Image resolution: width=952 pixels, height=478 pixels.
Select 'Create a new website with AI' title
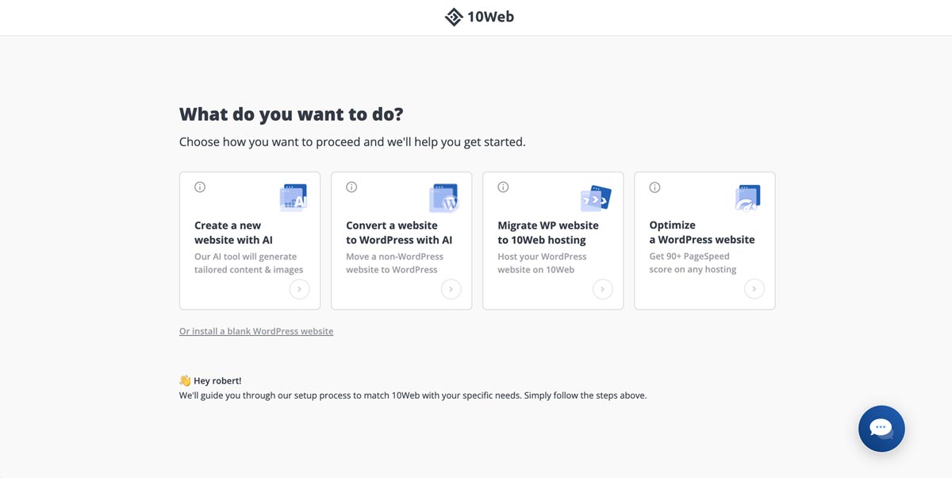234,233
